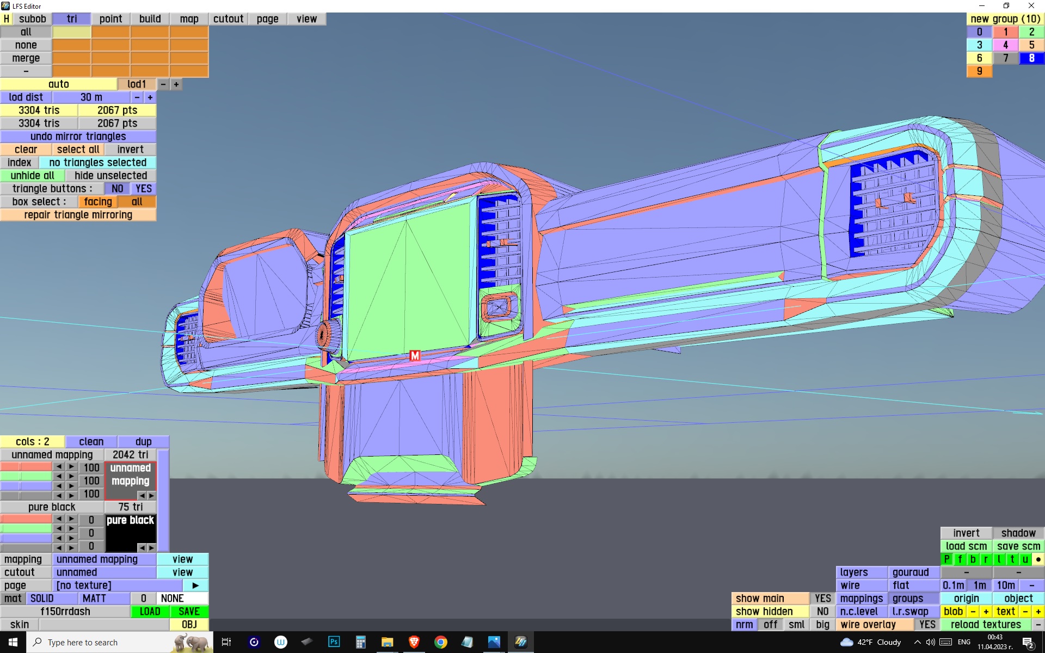This screenshot has width=1045, height=653.
Task: Set triangle buttons to YES
Action: click(144, 189)
